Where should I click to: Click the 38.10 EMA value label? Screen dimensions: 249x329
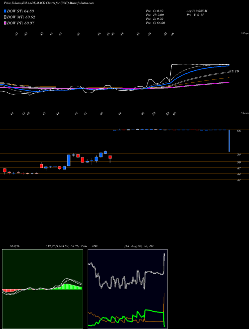pyautogui.click(x=234, y=71)
